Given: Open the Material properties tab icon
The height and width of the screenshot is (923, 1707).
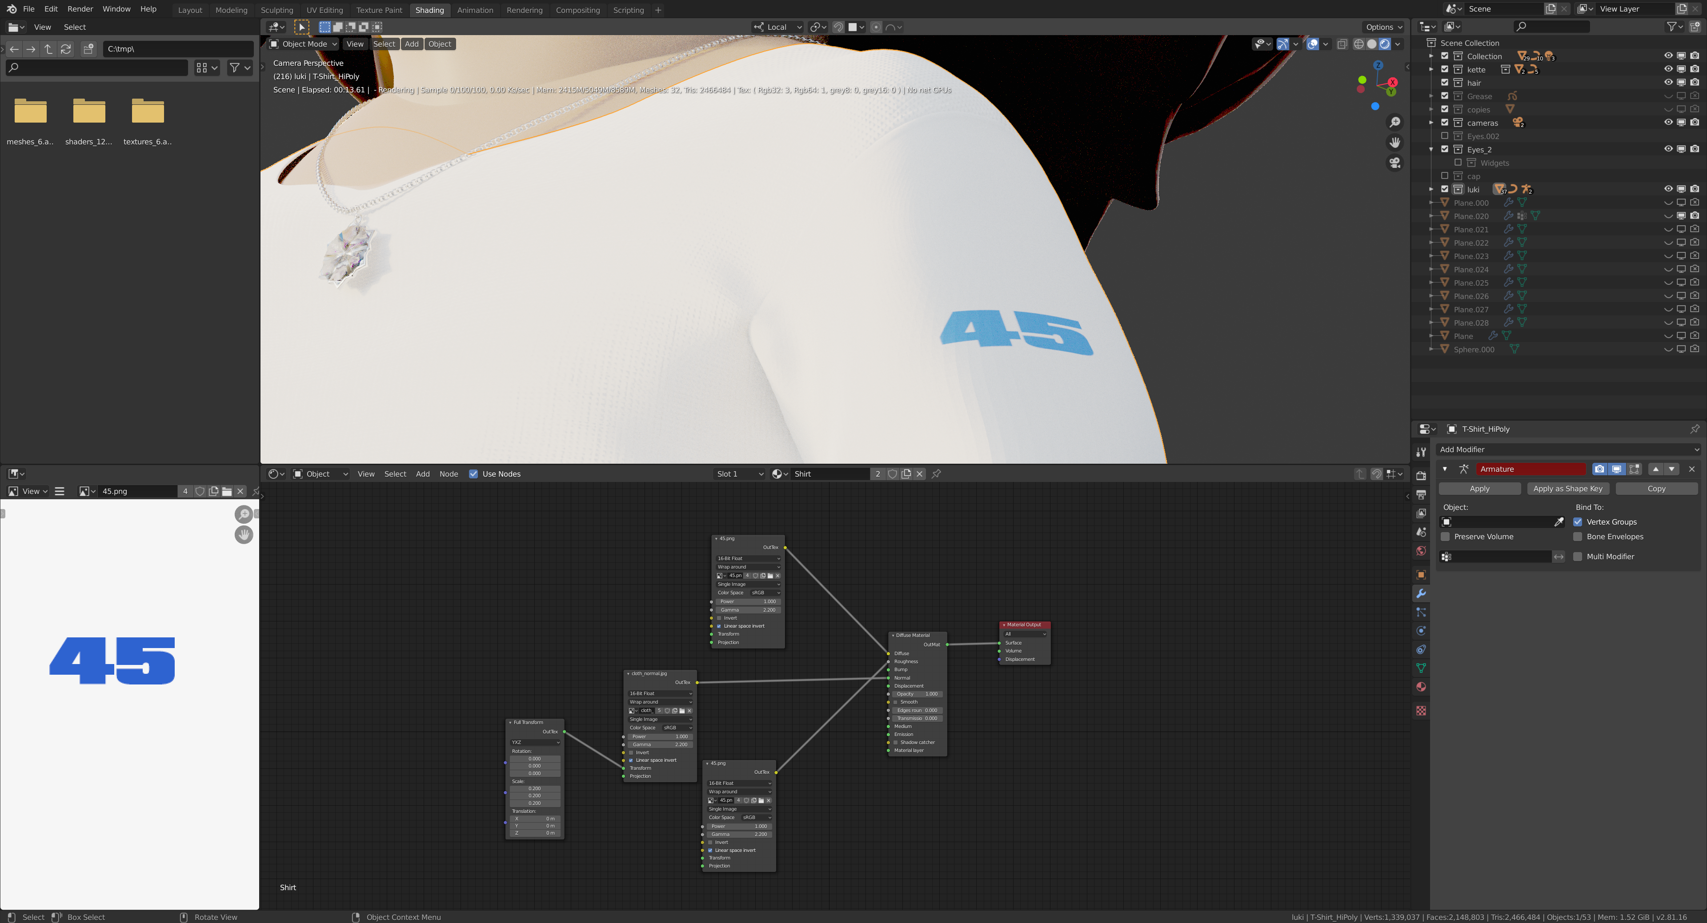Looking at the screenshot, I should click(1421, 687).
